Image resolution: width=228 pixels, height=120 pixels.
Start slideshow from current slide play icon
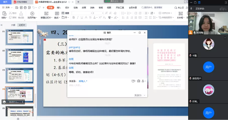click(x=32, y=13)
